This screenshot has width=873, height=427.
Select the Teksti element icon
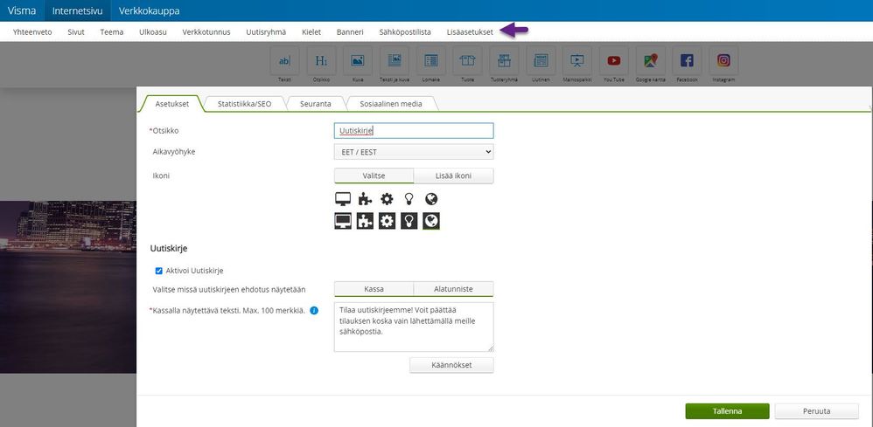click(284, 60)
